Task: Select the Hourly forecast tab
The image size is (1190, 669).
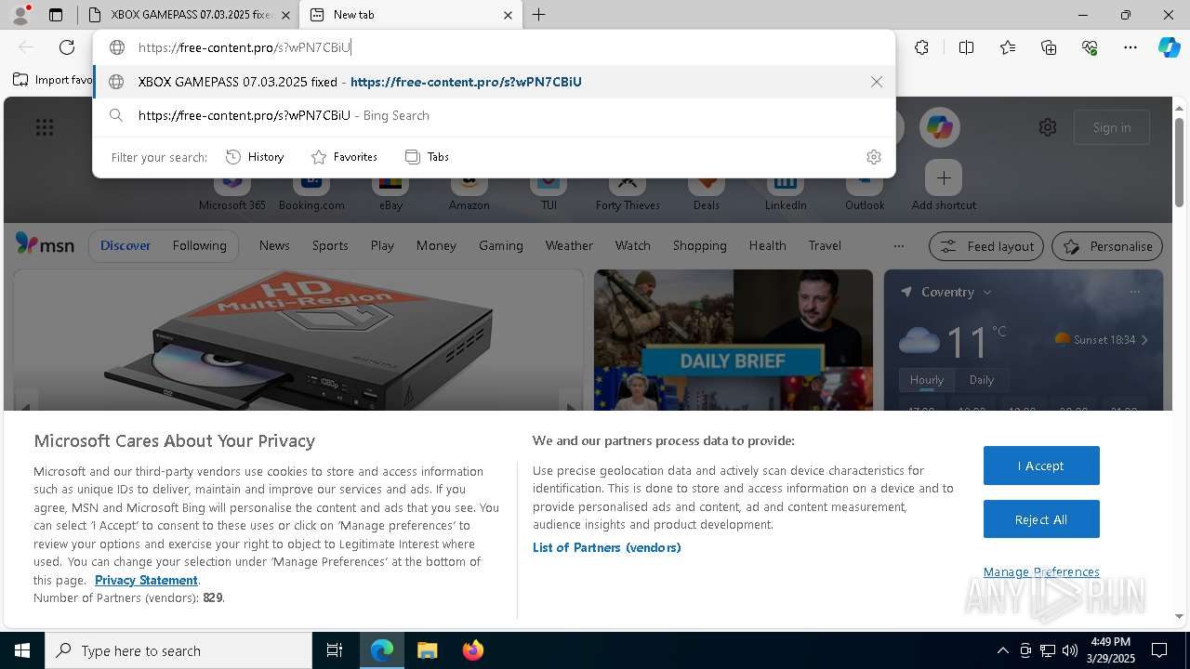Action: click(x=927, y=380)
